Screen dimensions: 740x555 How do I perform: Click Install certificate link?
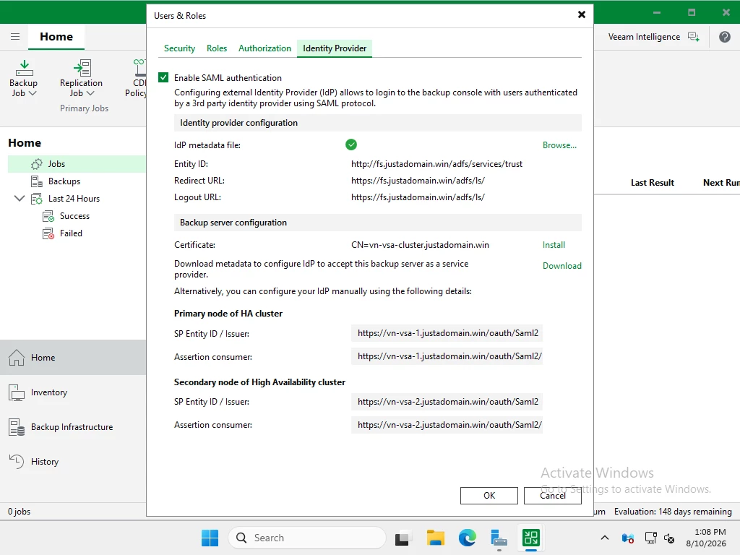click(554, 245)
